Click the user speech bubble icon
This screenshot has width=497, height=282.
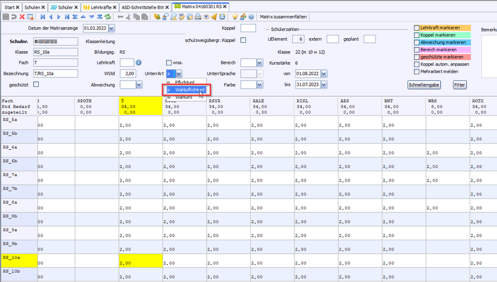pos(165,17)
